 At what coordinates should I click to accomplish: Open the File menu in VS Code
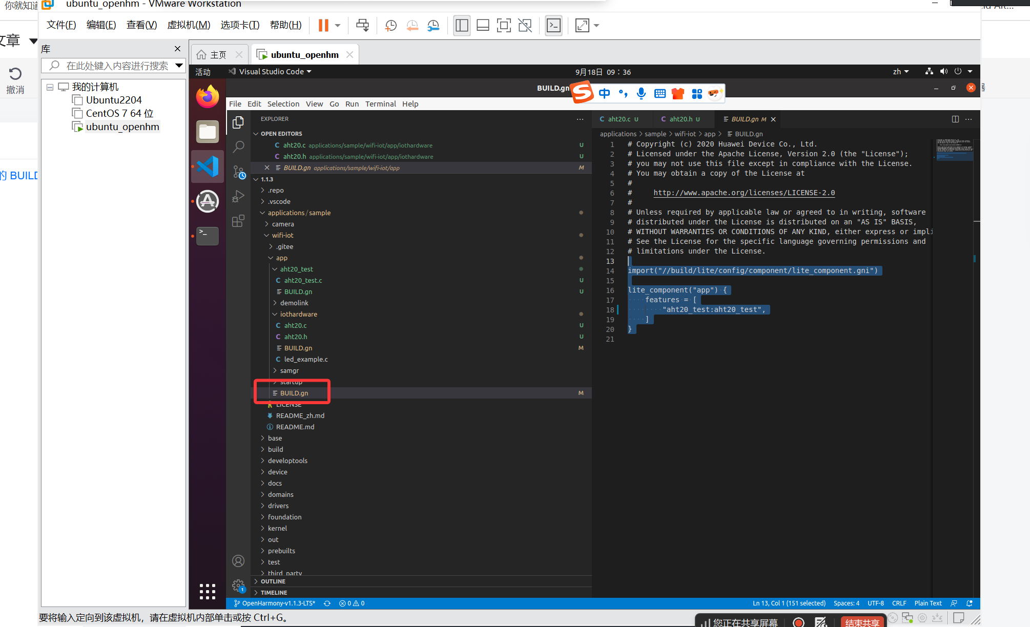point(235,104)
